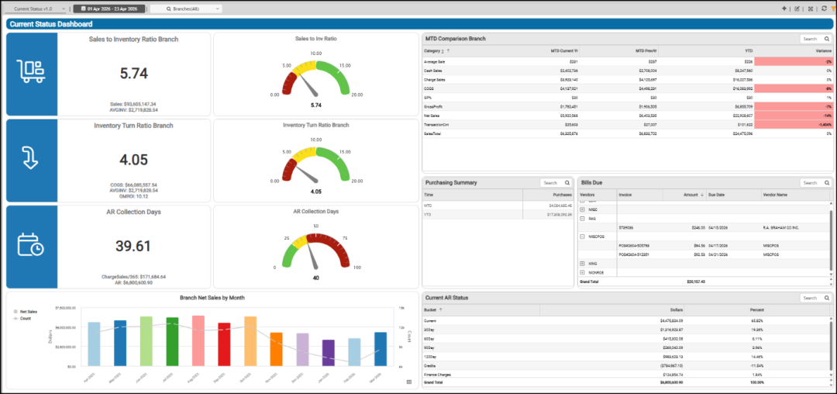Expand the MONROE vendor row
The width and height of the screenshot is (837, 394).
click(582, 273)
